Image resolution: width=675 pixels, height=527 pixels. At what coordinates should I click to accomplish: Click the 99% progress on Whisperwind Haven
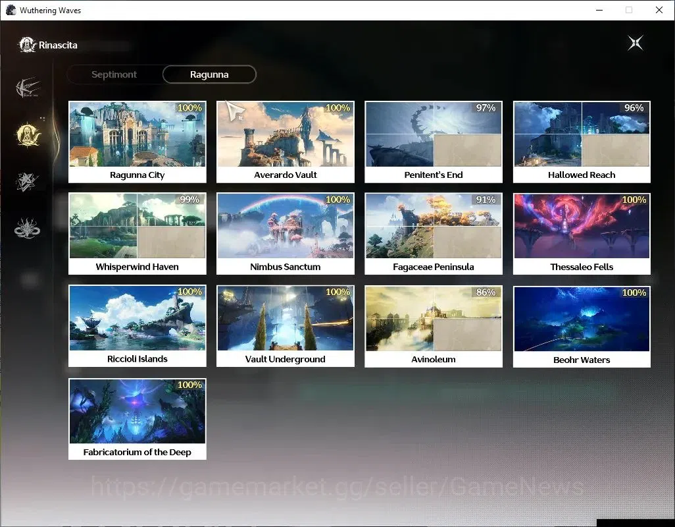click(x=189, y=200)
